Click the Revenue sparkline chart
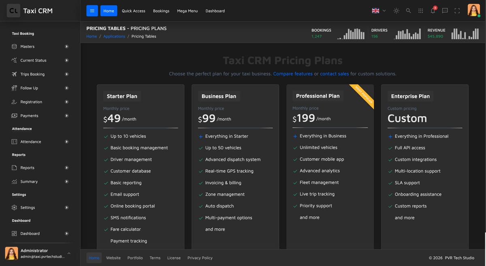486x266 pixels. pyautogui.click(x=465, y=34)
